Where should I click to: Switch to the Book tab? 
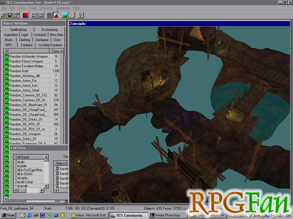tap(9, 40)
